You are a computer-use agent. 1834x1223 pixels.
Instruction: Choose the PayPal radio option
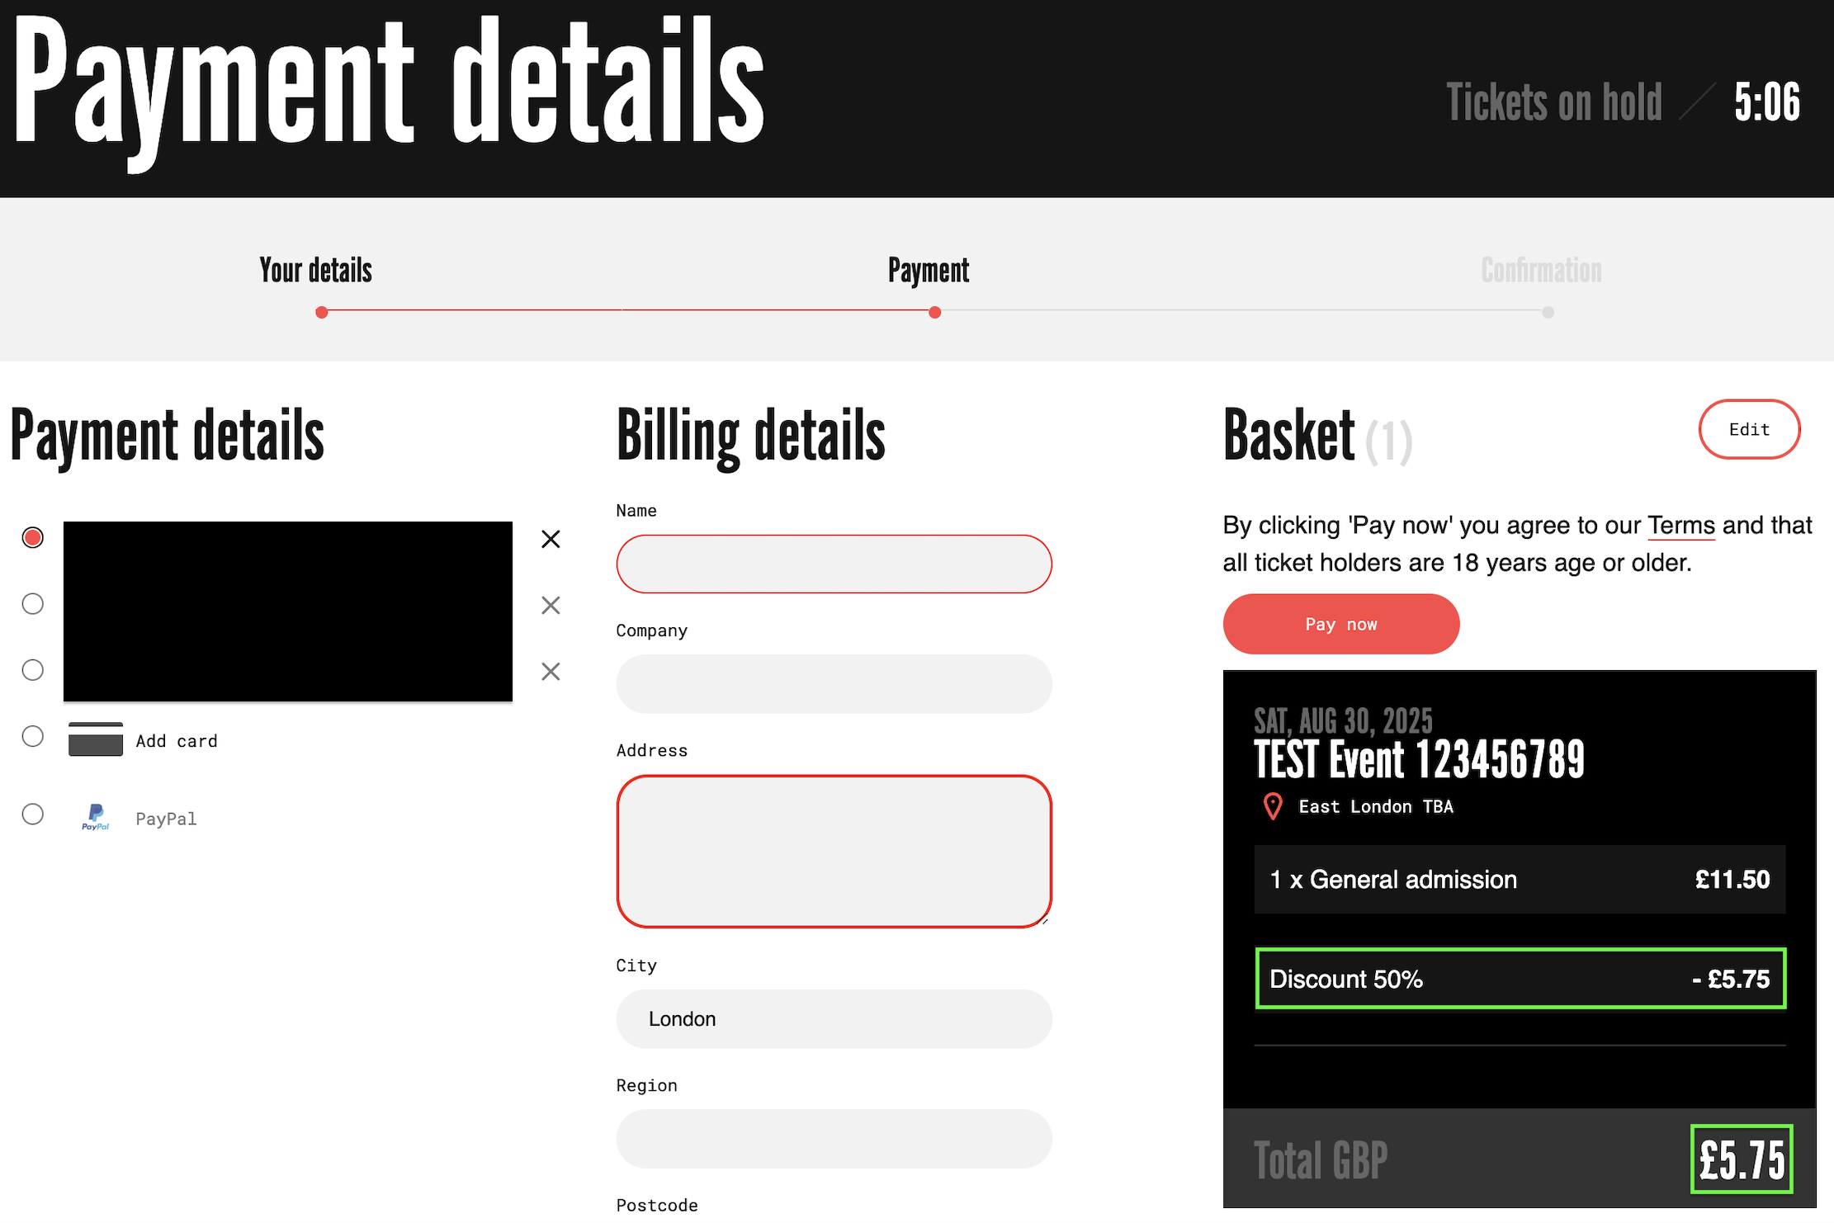point(33,814)
